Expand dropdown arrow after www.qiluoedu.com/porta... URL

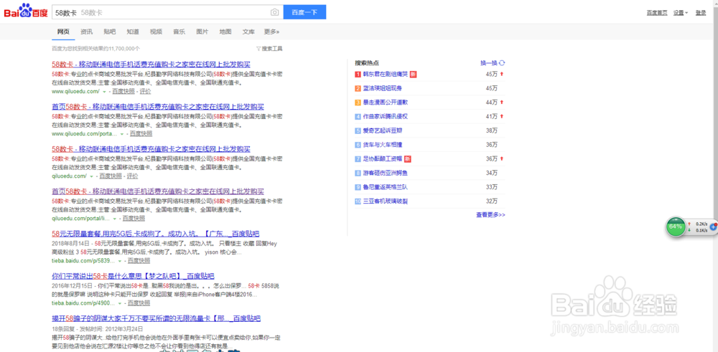121,134
